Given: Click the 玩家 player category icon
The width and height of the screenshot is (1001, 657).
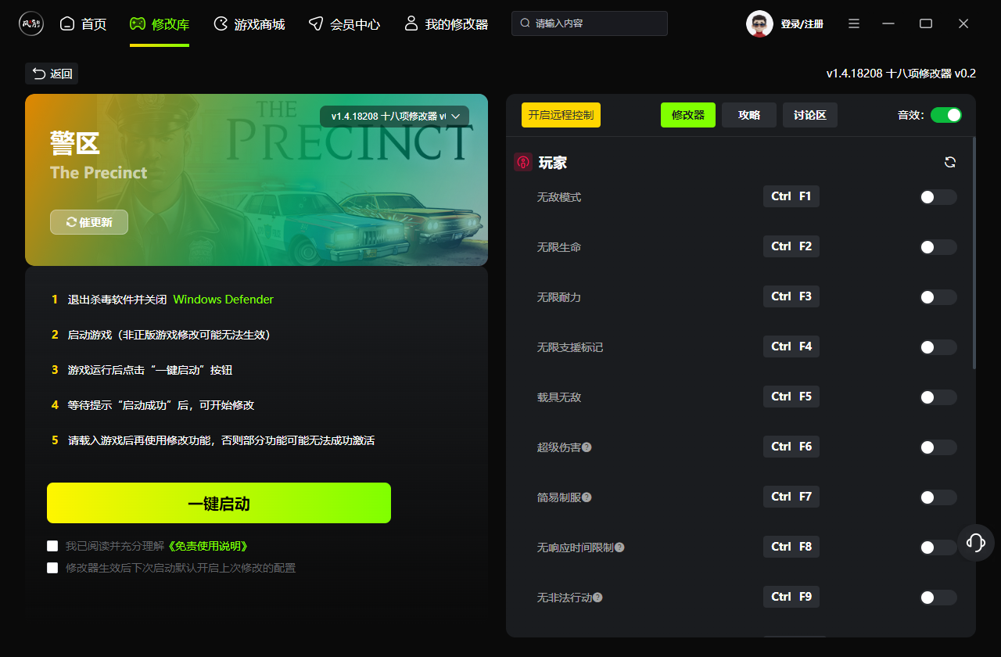Looking at the screenshot, I should (523, 163).
